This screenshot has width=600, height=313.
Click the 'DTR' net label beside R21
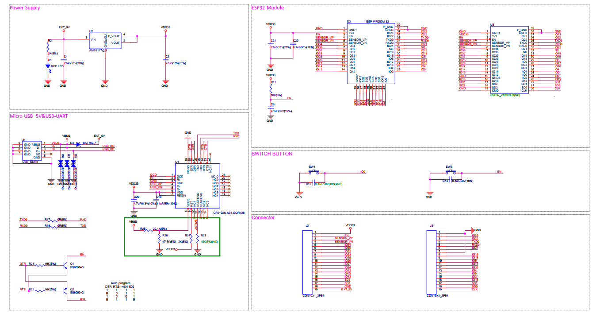pyautogui.click(x=23, y=264)
